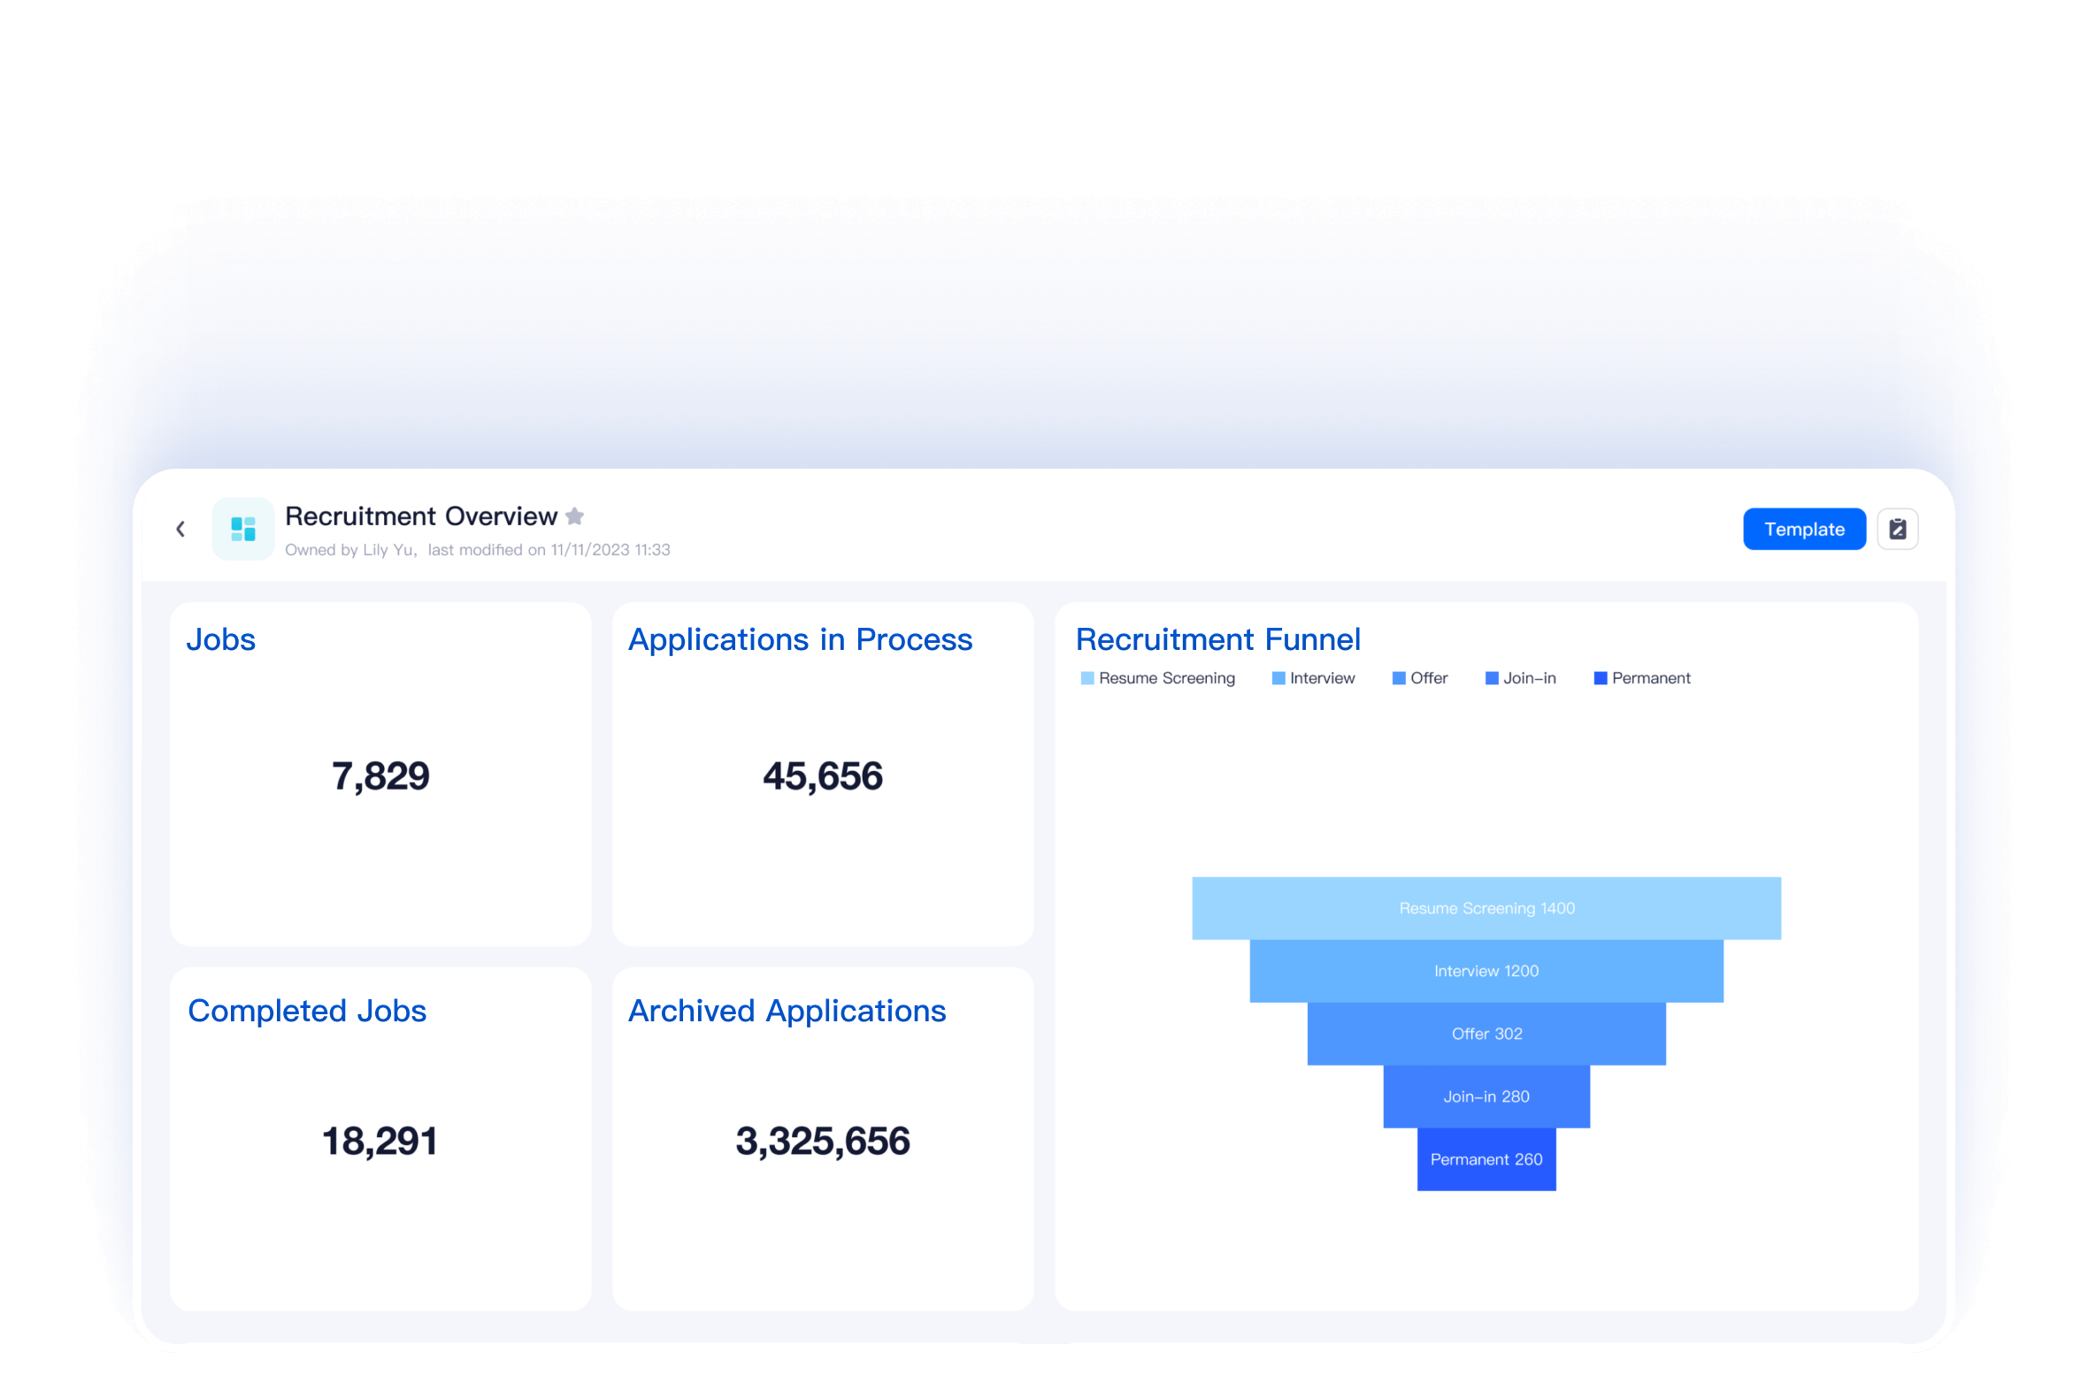The width and height of the screenshot is (2088, 1375).
Task: Click the Interview 1200 funnel segment
Action: point(1486,970)
